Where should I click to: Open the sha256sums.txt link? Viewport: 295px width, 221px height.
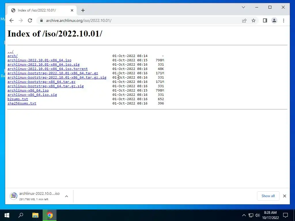point(22,103)
